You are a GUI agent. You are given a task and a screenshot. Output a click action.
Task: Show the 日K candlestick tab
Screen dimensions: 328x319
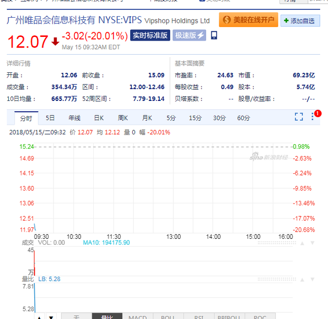click(99, 118)
